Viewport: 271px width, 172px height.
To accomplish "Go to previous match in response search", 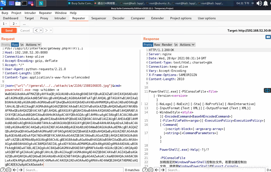I will [x=157, y=170].
